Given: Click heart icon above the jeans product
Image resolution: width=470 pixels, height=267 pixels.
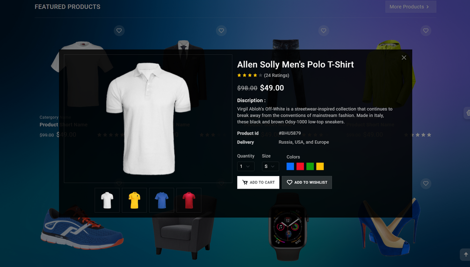Looking at the screenshot, I should (324, 30).
